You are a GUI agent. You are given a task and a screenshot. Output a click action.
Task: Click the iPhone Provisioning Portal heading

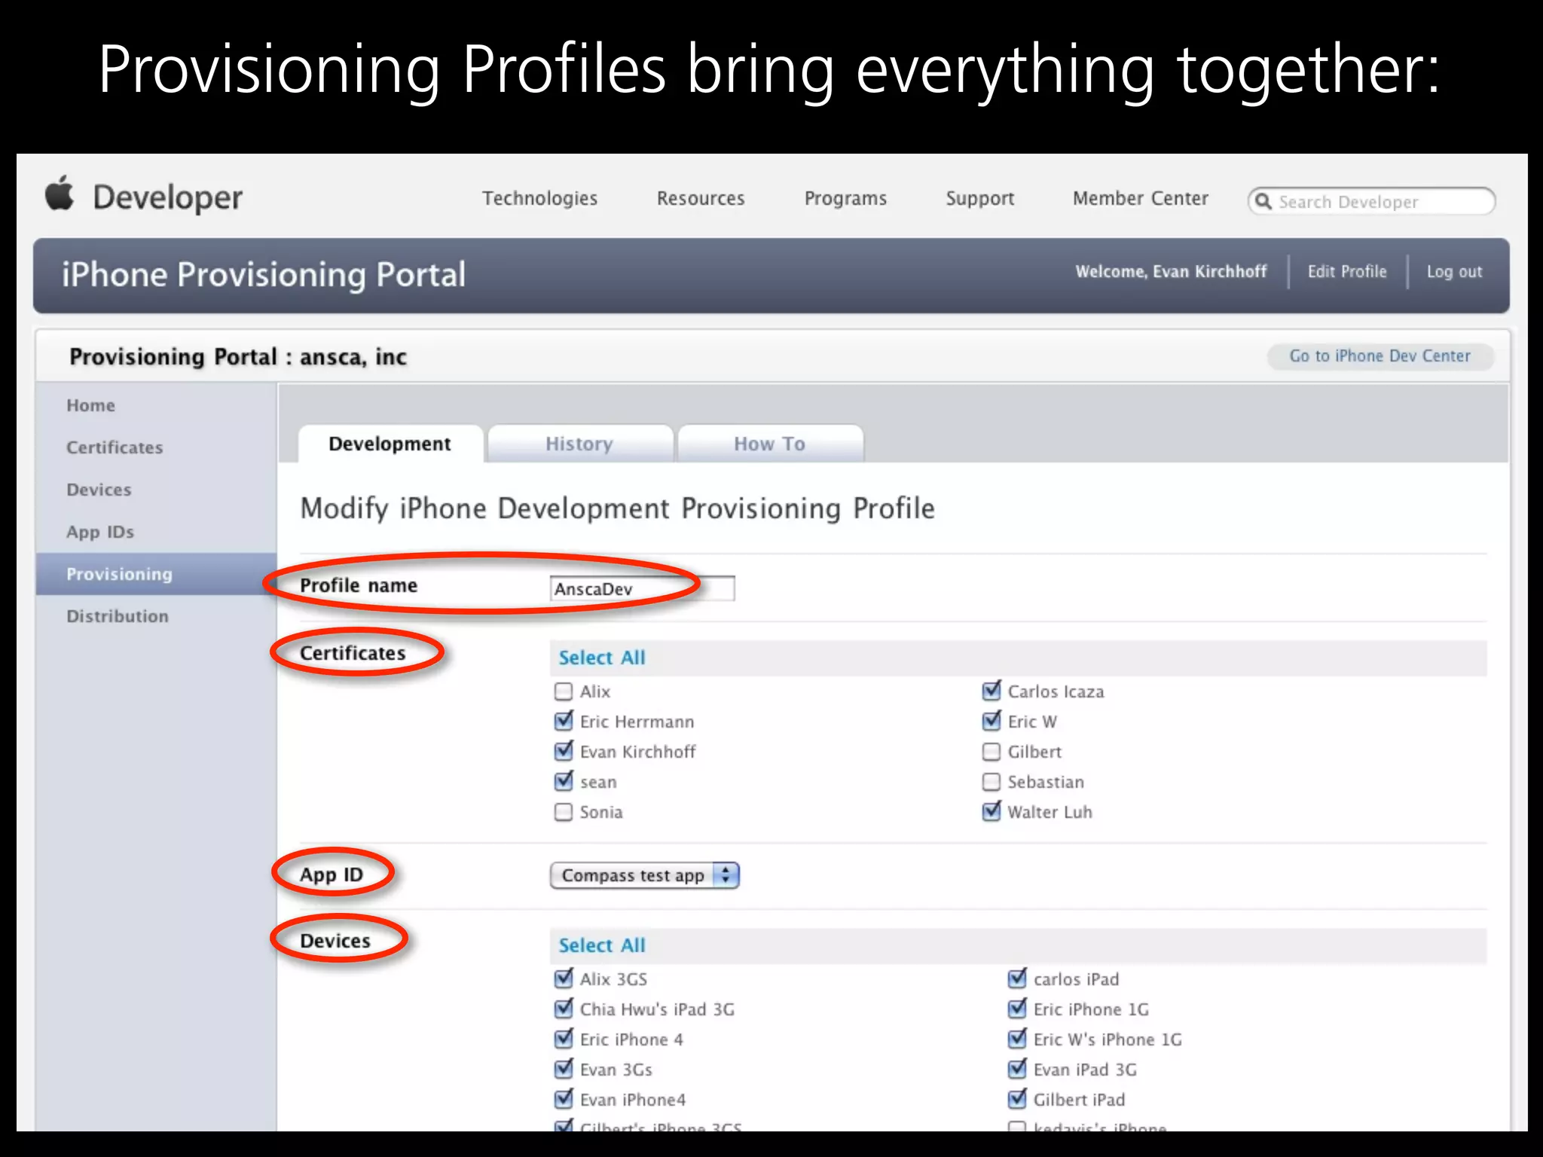coord(264,274)
